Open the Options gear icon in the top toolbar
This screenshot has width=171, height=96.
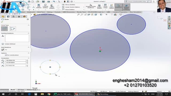tap(72, 1)
